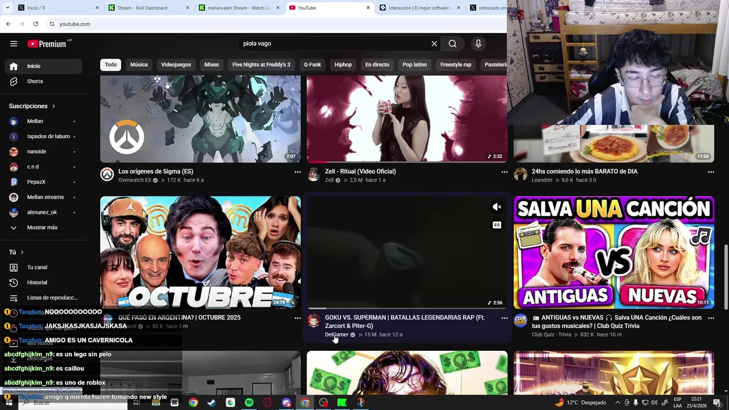Image resolution: width=729 pixels, height=410 pixels.
Task: Start voice search with the microphone icon
Action: pos(478,43)
